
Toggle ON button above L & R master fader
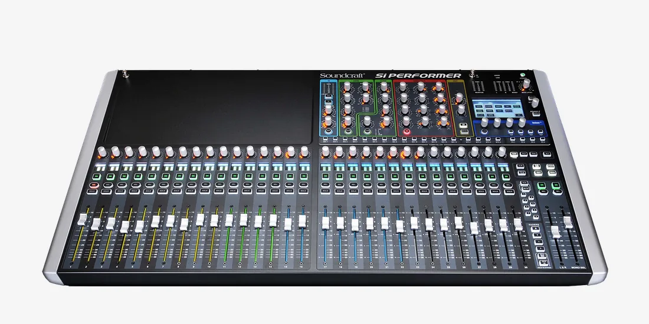[x=542, y=186]
